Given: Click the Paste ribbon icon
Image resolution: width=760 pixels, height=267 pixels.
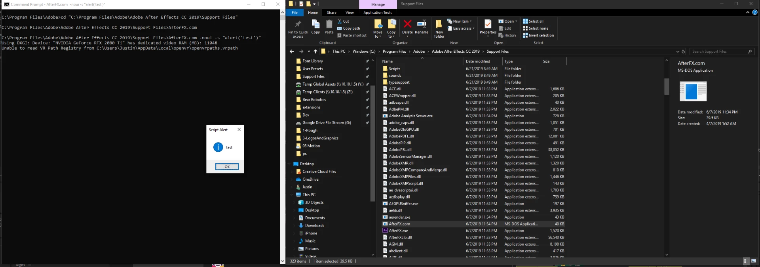Looking at the screenshot, I should coord(329,25).
